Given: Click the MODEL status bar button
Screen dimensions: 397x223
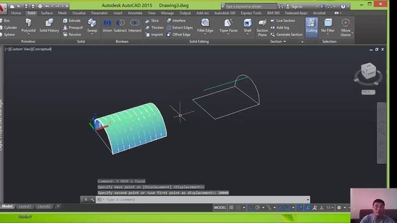Looking at the screenshot, I should (220, 208).
